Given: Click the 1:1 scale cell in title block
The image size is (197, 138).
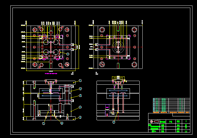Looking at the screenshot, I should [186, 131].
